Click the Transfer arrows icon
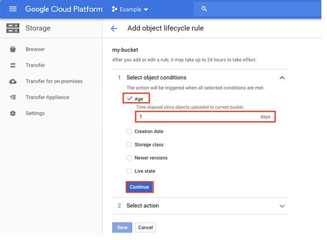The width and height of the screenshot is (327, 240). tap(13, 65)
